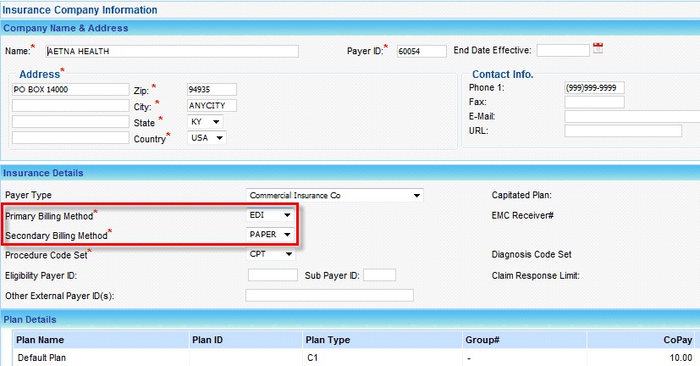The image size is (700, 366).
Task: Open the Primary Billing Method dropdown
Action: click(271, 215)
